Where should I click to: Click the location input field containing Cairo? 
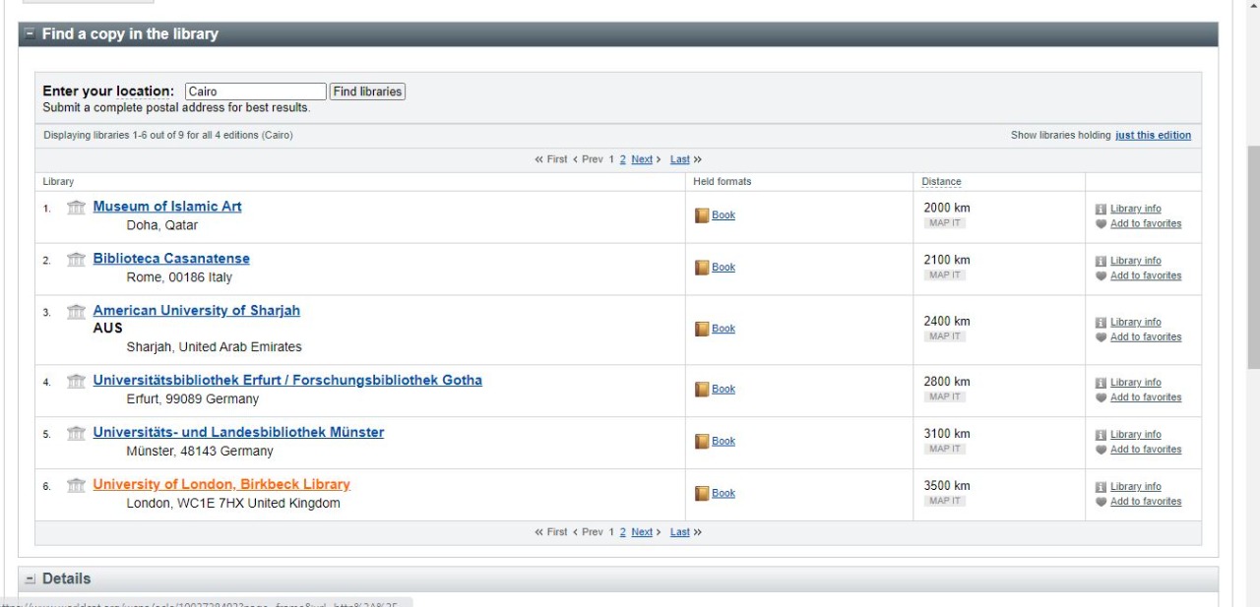(255, 91)
